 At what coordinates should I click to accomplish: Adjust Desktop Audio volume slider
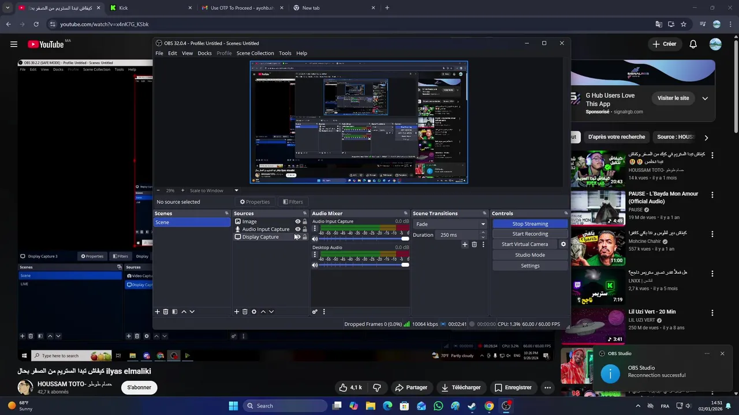364,265
